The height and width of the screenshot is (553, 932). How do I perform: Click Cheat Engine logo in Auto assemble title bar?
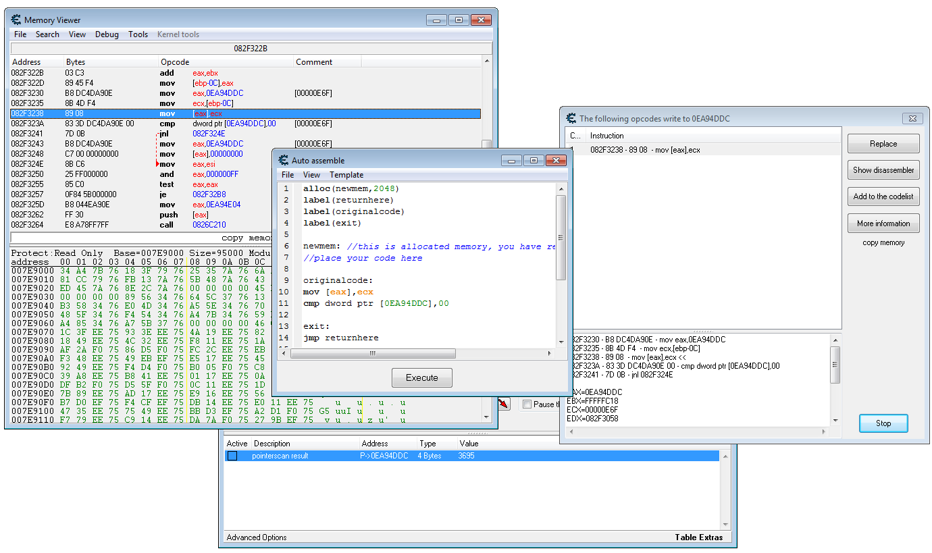(x=284, y=161)
